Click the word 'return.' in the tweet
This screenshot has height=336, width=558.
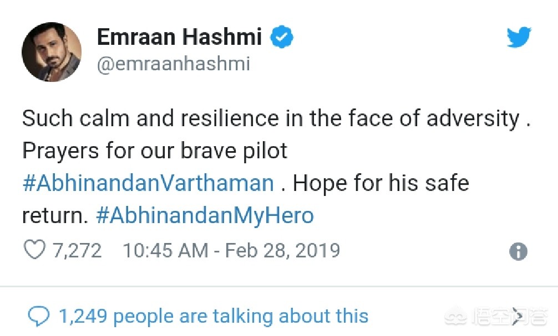[x=55, y=215]
